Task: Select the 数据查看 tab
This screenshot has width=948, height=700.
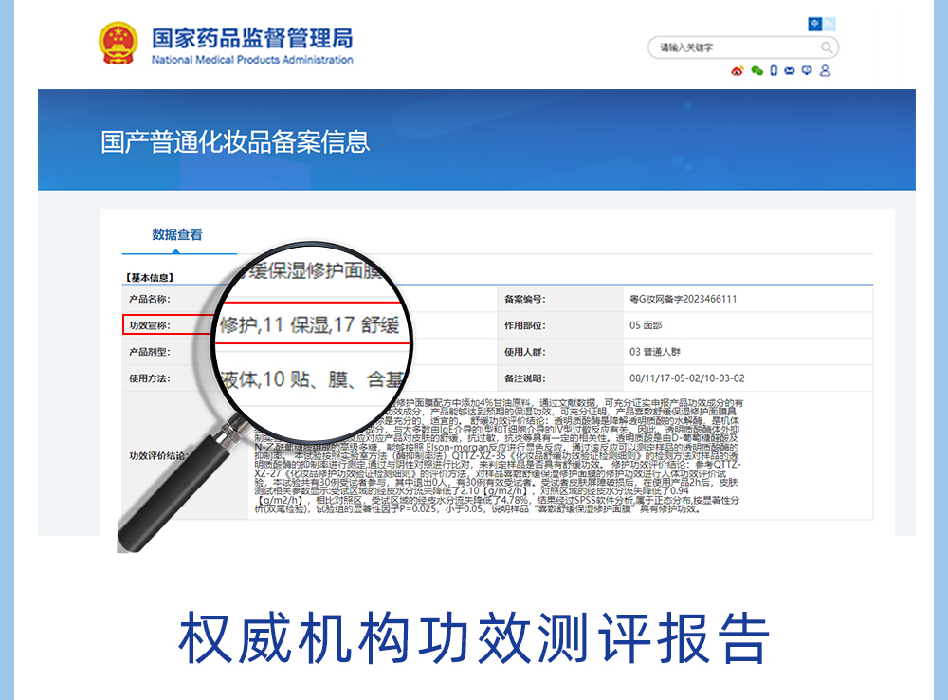Action: click(x=177, y=235)
